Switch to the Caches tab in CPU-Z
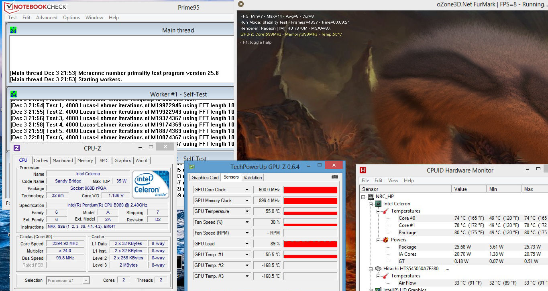Screen dimensions: 548x291 click(41, 161)
